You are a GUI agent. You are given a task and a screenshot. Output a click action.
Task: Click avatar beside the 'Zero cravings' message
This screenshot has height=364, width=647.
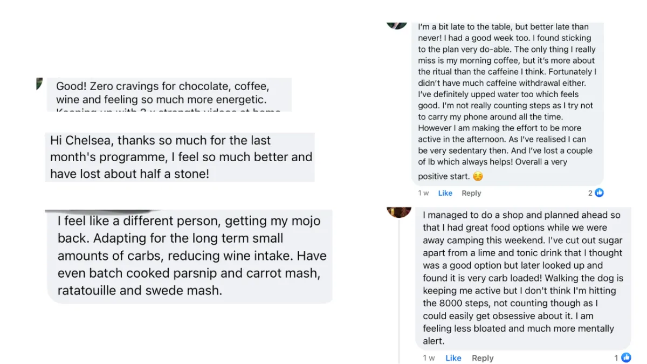(39, 83)
